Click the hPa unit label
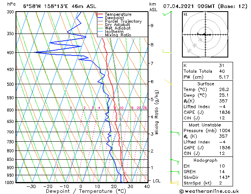 coord(11,4)
